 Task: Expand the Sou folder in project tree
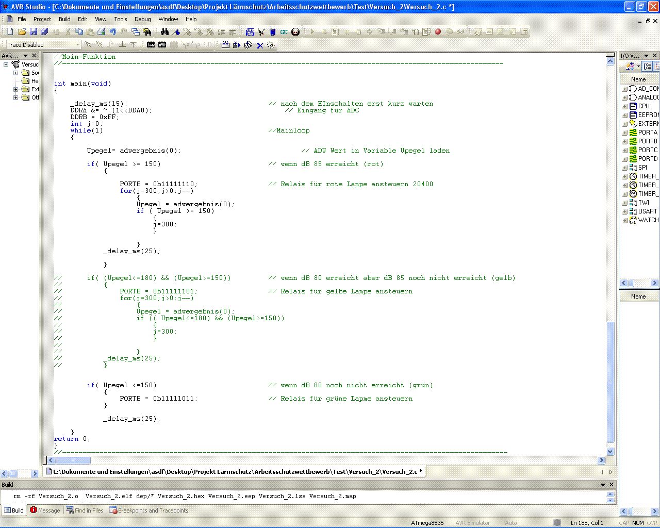coord(15,73)
